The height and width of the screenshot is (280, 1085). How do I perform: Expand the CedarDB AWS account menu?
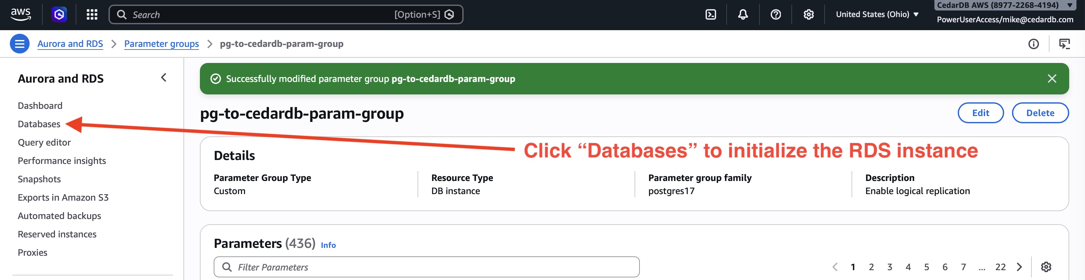click(1004, 5)
